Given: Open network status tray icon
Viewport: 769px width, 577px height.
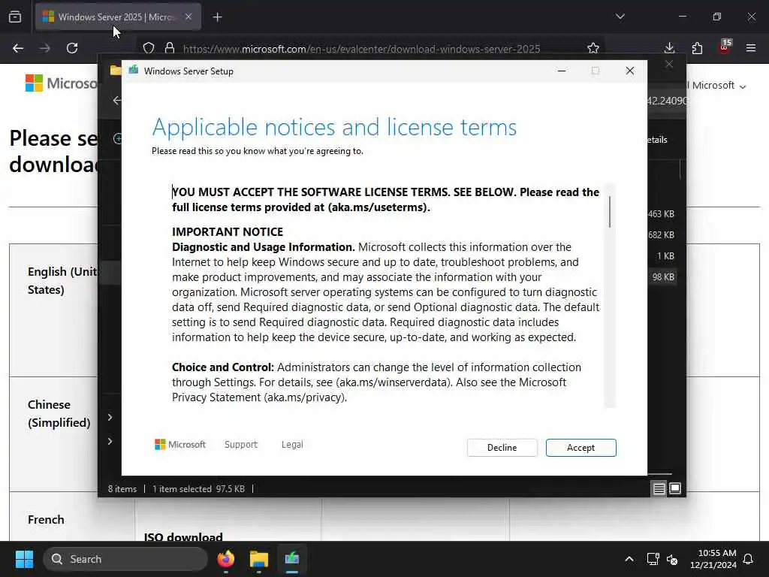Looking at the screenshot, I should 653,559.
